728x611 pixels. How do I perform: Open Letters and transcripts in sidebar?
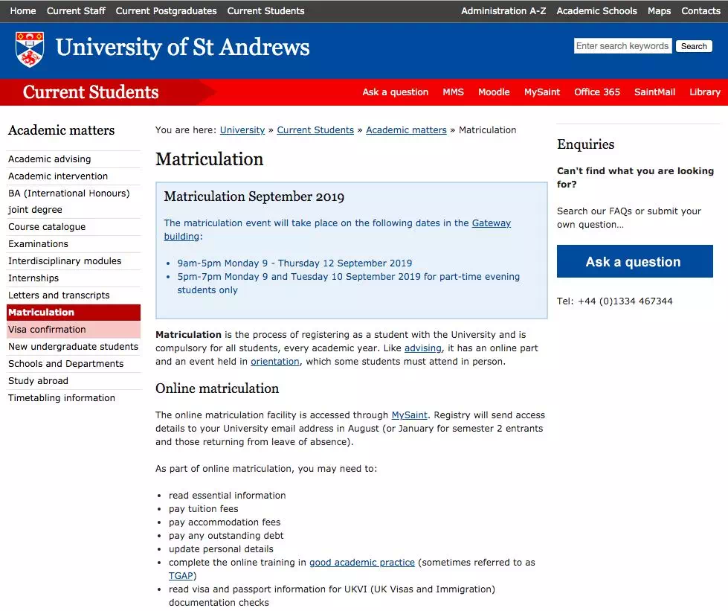(74, 295)
